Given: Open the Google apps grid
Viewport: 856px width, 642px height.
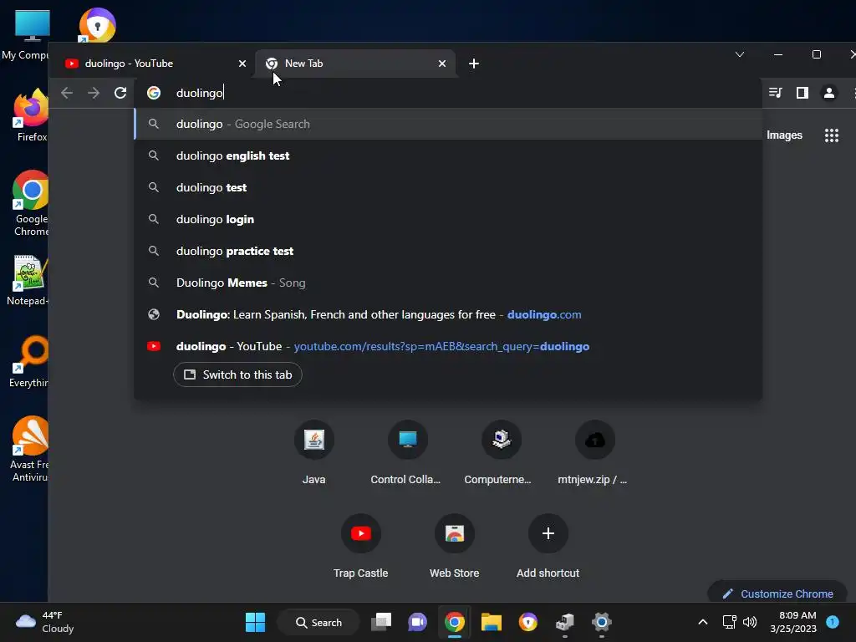Looking at the screenshot, I should pos(832,135).
